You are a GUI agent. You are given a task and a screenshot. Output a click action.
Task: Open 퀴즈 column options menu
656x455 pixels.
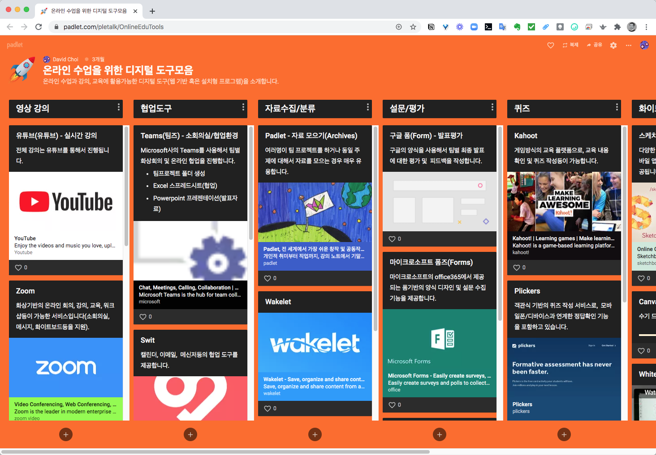(x=617, y=107)
